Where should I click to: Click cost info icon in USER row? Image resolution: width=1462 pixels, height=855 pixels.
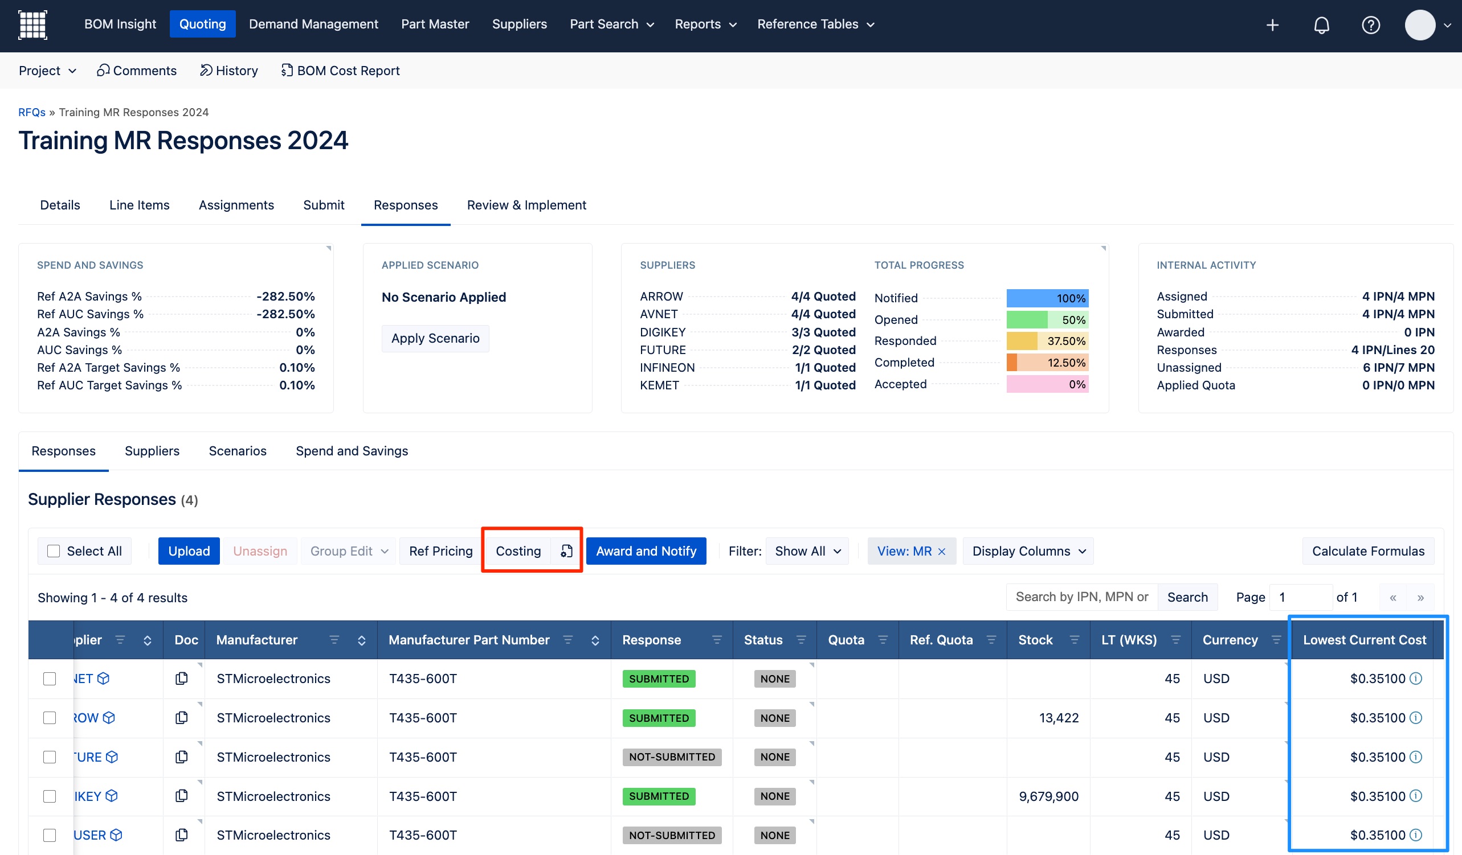1416,835
